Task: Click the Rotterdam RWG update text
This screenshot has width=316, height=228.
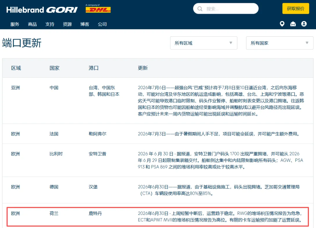Action: coord(220,217)
